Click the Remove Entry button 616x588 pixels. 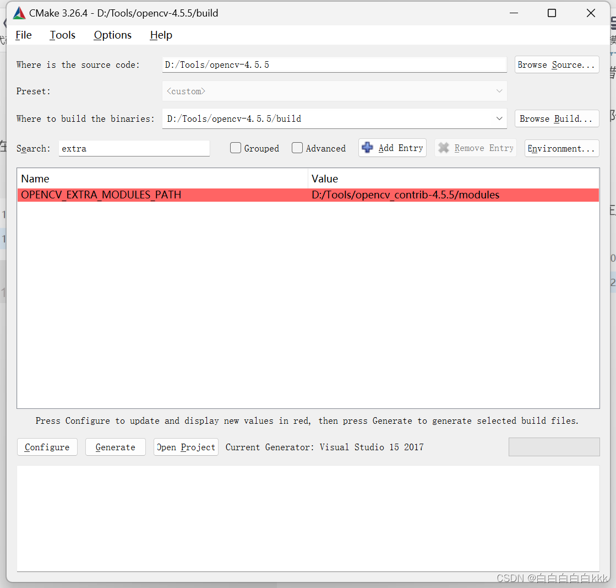(x=476, y=148)
